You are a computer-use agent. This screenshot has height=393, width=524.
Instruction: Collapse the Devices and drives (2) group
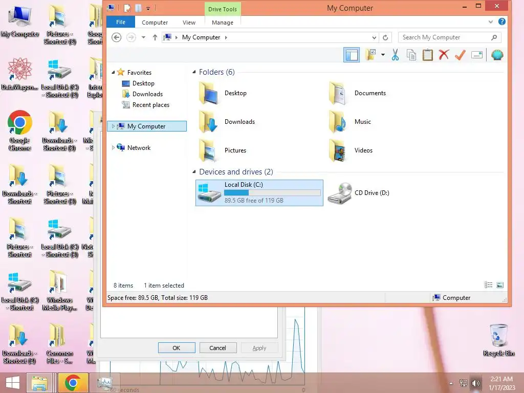coord(194,172)
